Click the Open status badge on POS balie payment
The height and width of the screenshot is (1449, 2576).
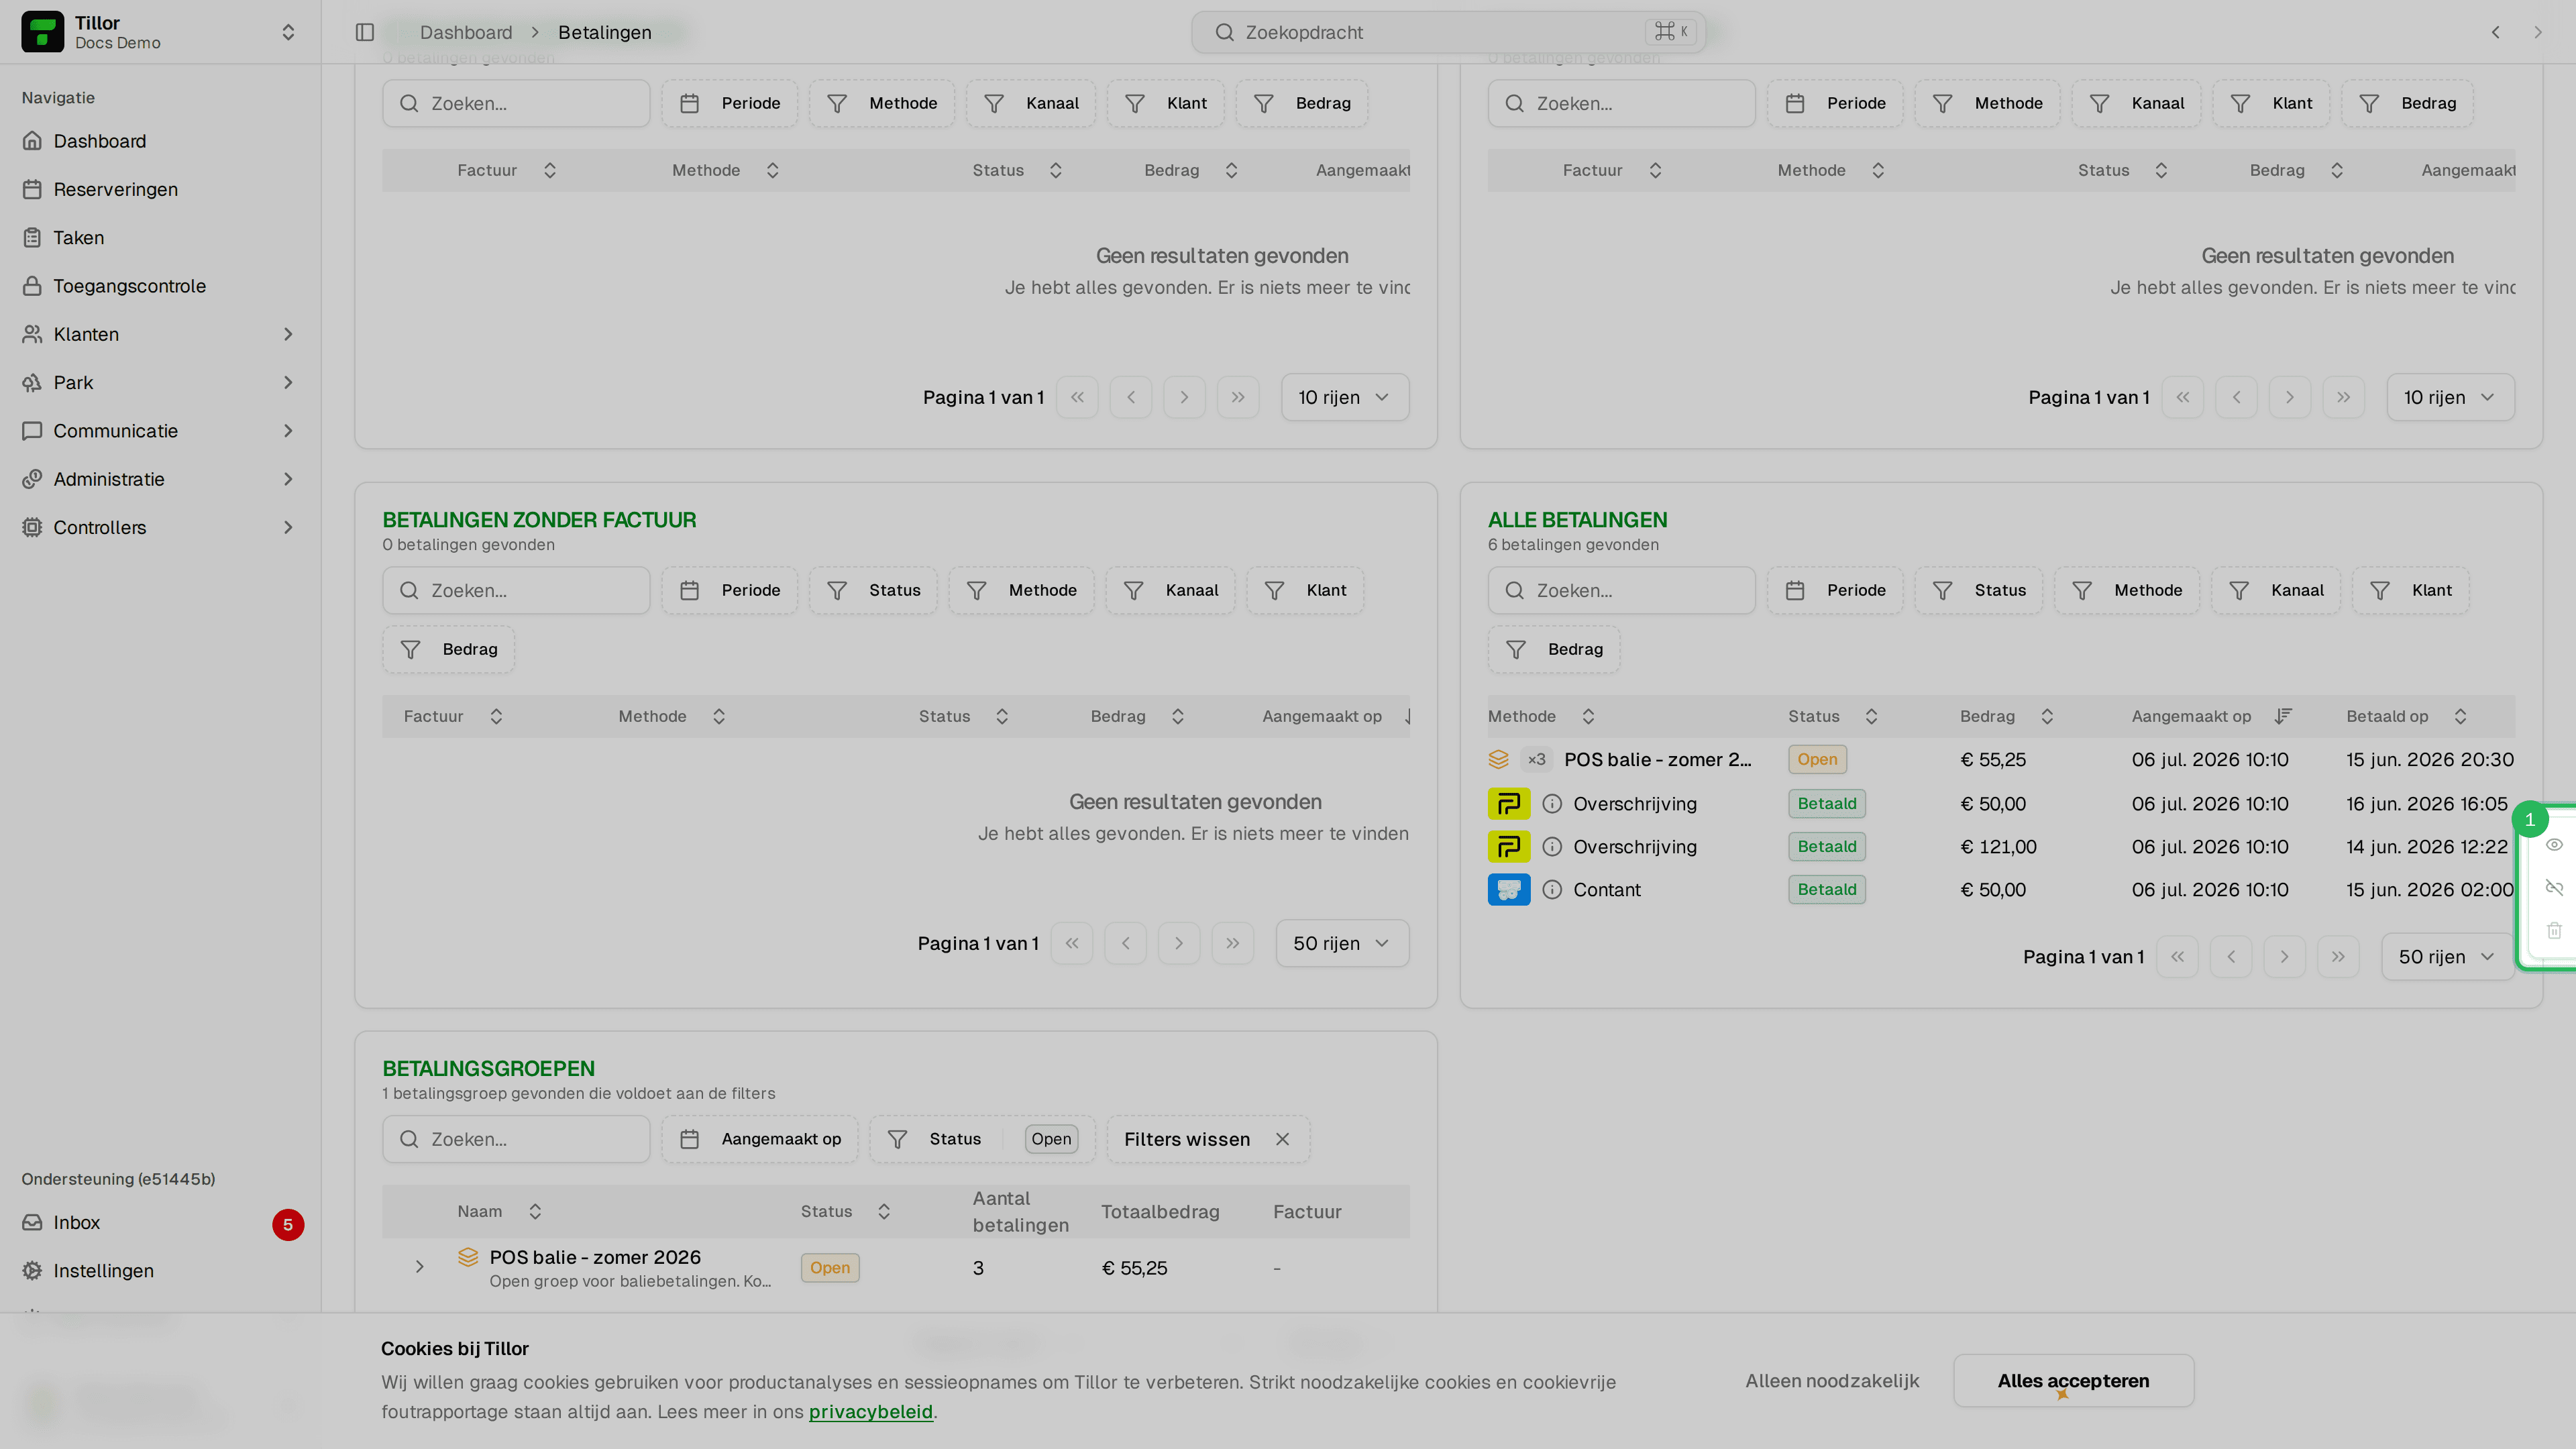click(1816, 759)
